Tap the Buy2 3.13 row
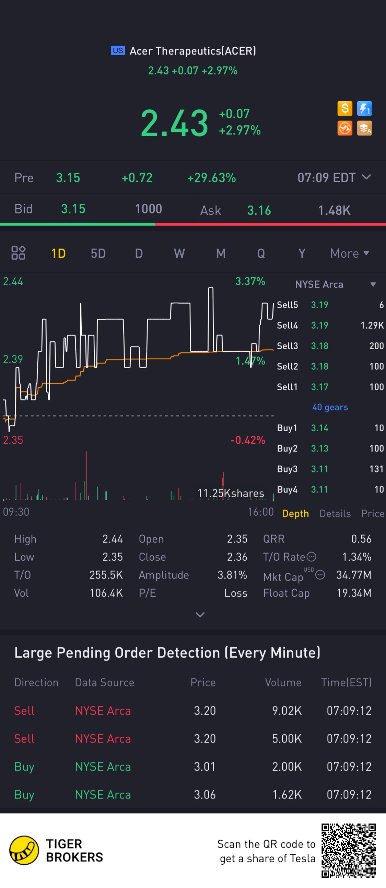This screenshot has height=888, width=386. (x=330, y=448)
